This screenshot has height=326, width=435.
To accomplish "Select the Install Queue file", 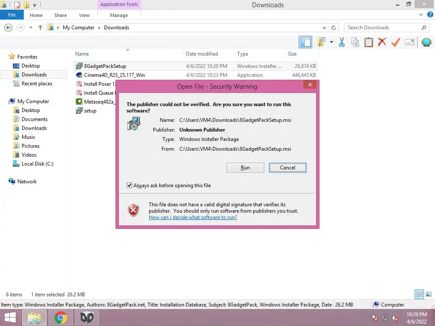I will click(96, 93).
